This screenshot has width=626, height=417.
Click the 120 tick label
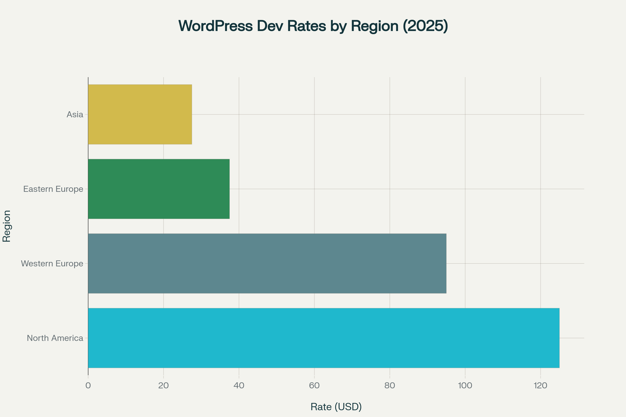(x=540, y=386)
